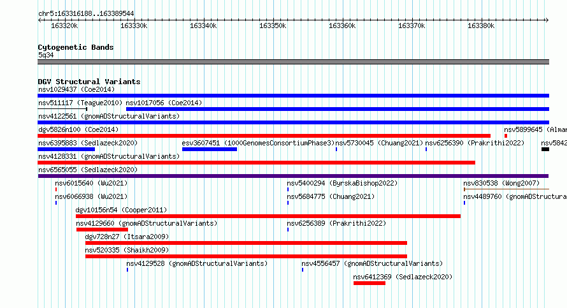Click the DGV Structural Variants track title
The height and width of the screenshot is (308, 567).
click(89, 82)
